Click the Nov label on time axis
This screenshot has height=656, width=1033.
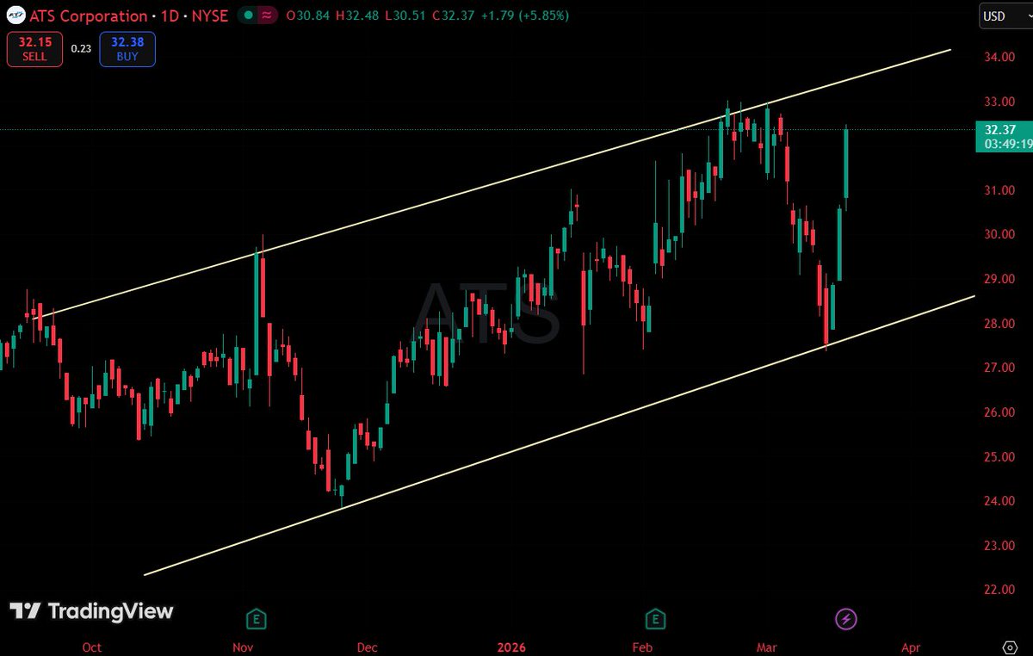click(x=244, y=647)
